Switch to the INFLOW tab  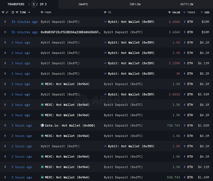135,4
